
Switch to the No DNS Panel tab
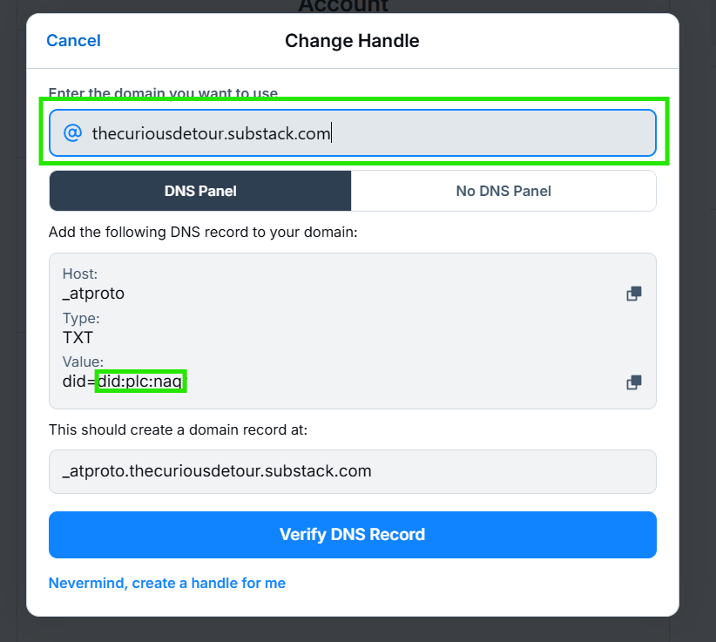[503, 190]
